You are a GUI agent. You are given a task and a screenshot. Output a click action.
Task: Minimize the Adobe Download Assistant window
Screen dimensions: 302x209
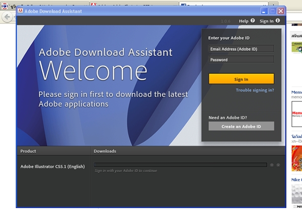tap(264, 11)
